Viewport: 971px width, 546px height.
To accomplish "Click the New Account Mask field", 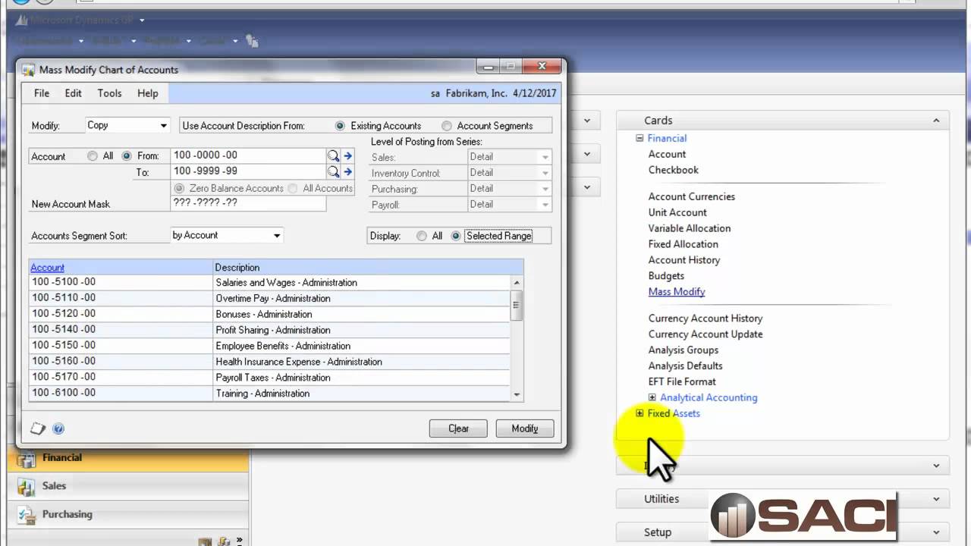I will point(249,203).
